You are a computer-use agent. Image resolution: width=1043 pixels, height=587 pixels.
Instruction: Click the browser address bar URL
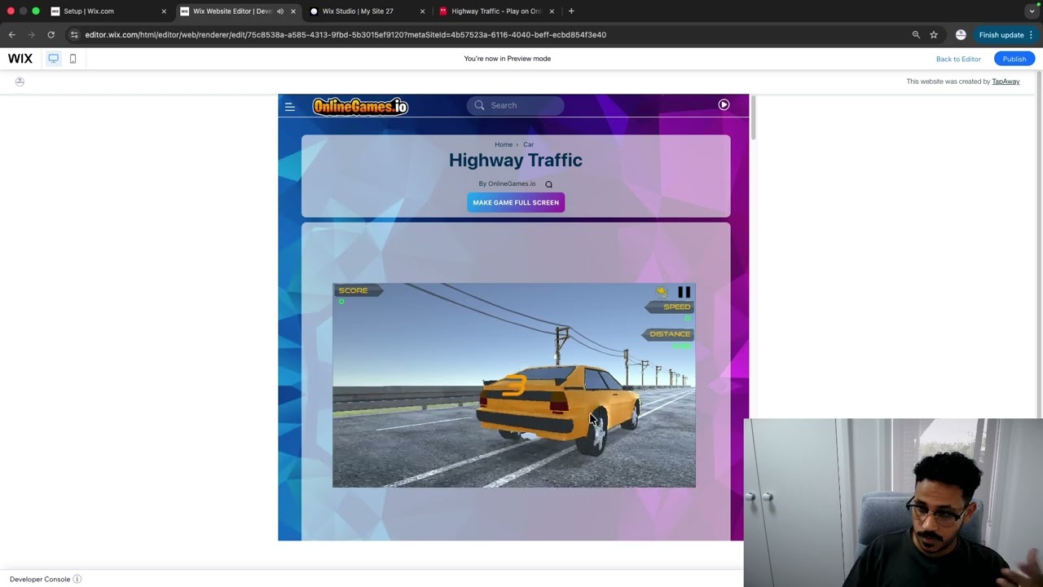point(345,35)
